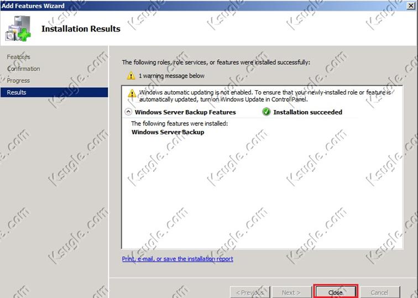Select the Features step in sidebar

point(18,57)
